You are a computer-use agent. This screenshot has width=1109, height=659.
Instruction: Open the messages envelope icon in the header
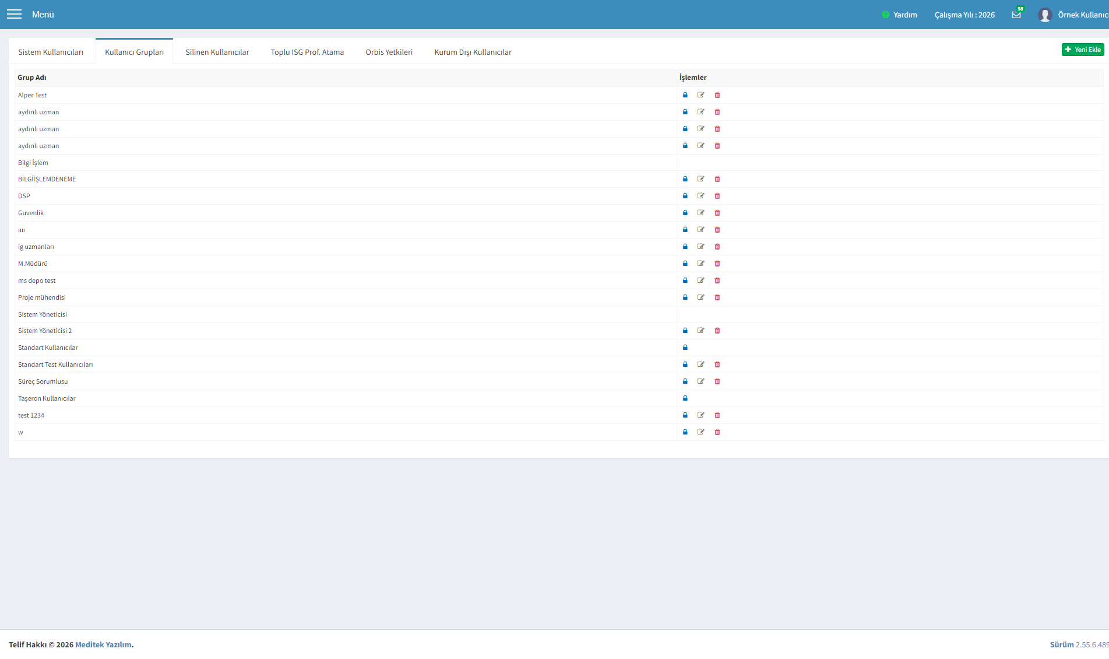[1016, 15]
